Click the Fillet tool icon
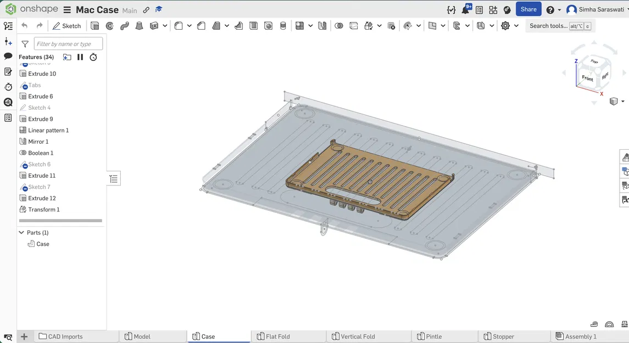This screenshot has width=629, height=343. point(179,26)
